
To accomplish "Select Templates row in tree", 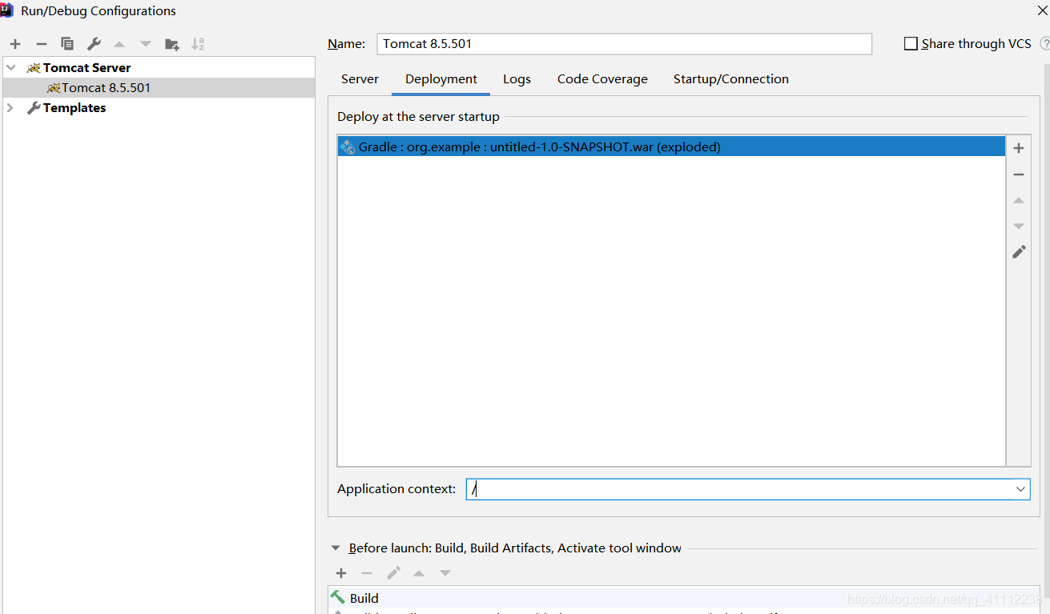I will [x=159, y=107].
